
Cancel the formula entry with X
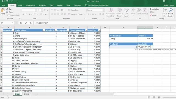pos(21,23)
